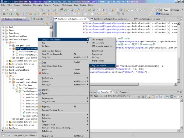Expand the TestStackPanel project node
The image size is (184, 138).
coord(3,67)
